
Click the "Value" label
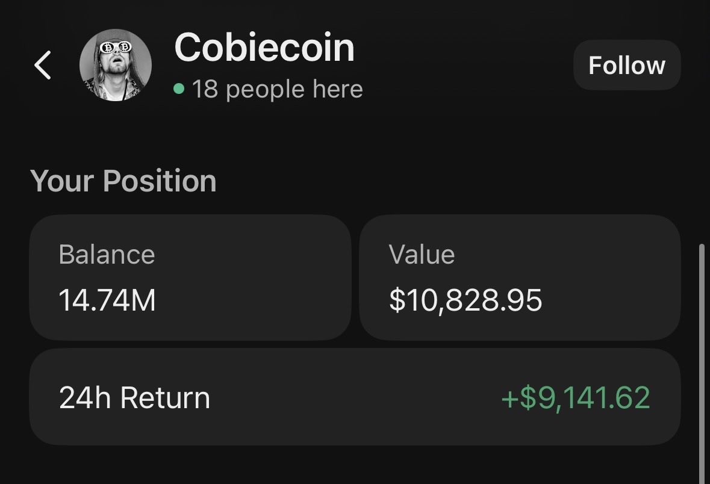422,254
